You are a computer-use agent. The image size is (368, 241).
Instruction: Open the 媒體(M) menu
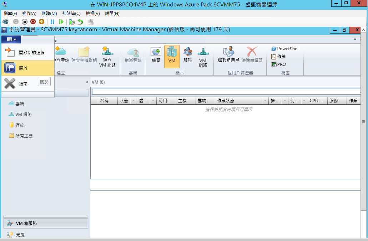tap(49, 14)
